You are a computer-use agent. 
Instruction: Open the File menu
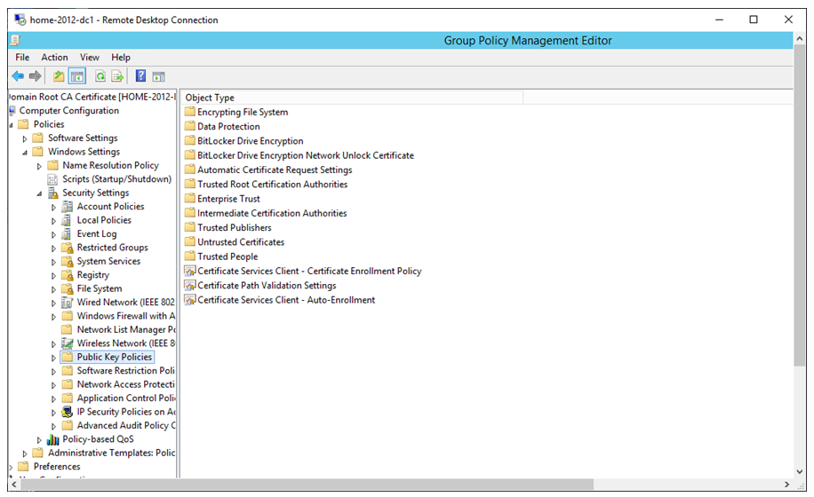click(x=22, y=57)
